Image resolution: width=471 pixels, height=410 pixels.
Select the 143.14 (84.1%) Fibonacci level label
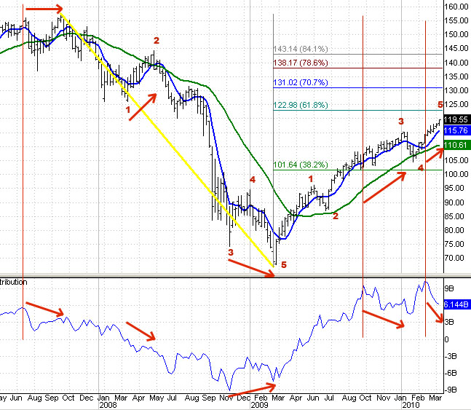click(x=297, y=49)
